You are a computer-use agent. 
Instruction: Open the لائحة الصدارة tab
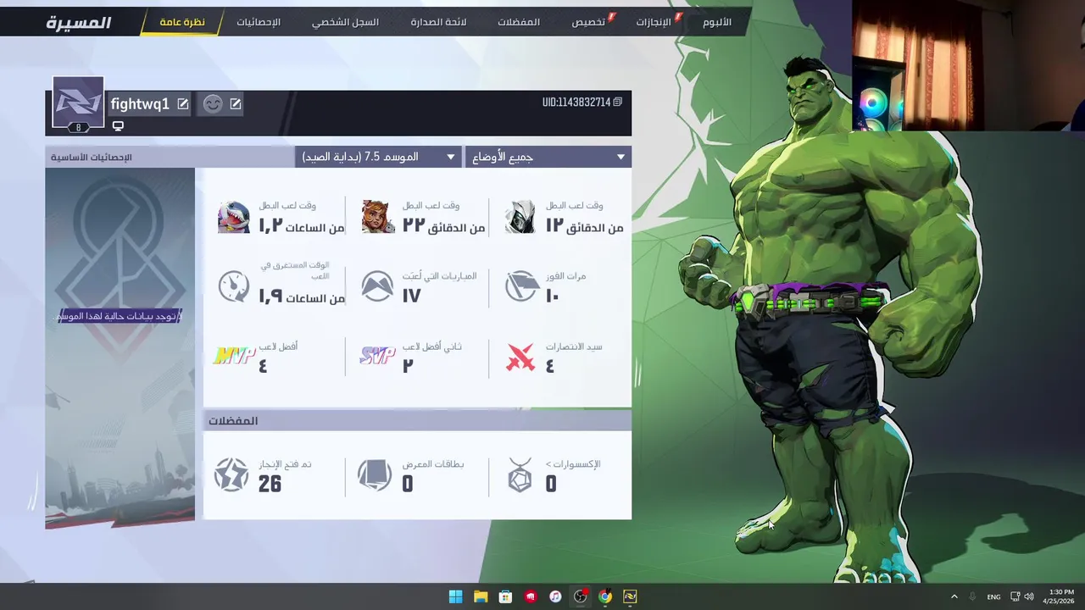(439, 22)
